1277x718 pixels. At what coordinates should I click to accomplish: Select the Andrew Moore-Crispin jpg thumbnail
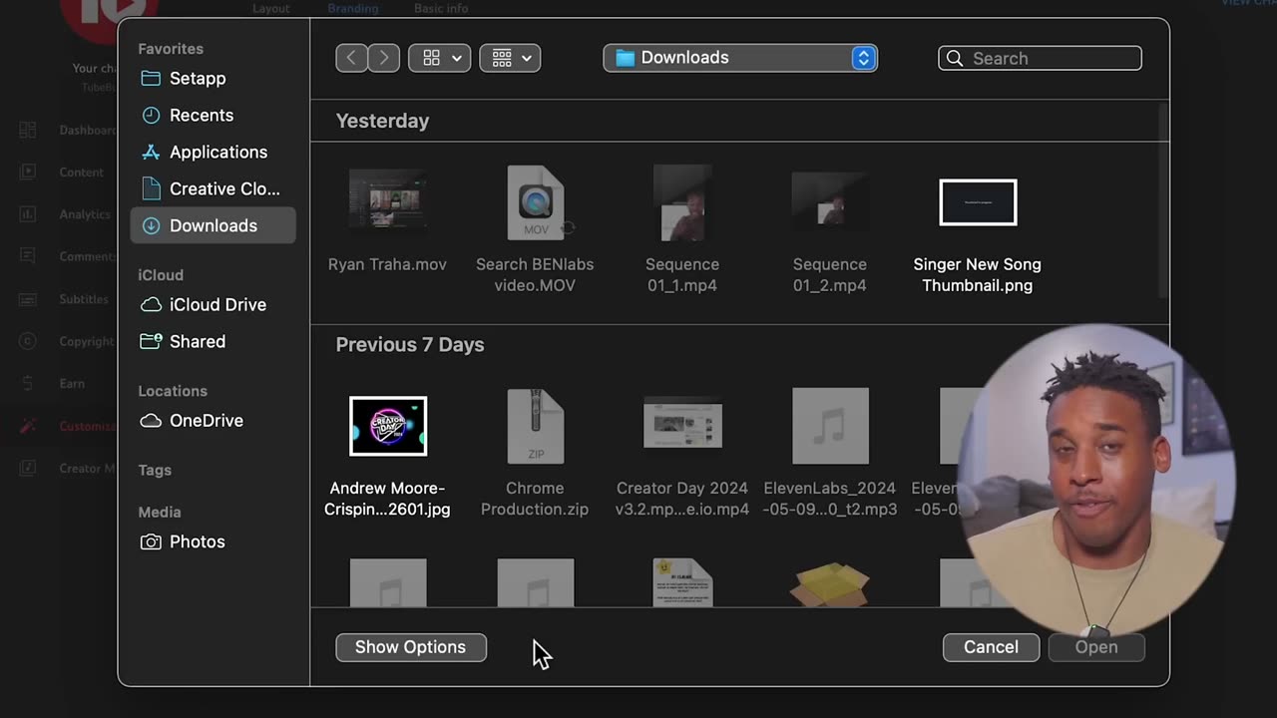[388, 426]
